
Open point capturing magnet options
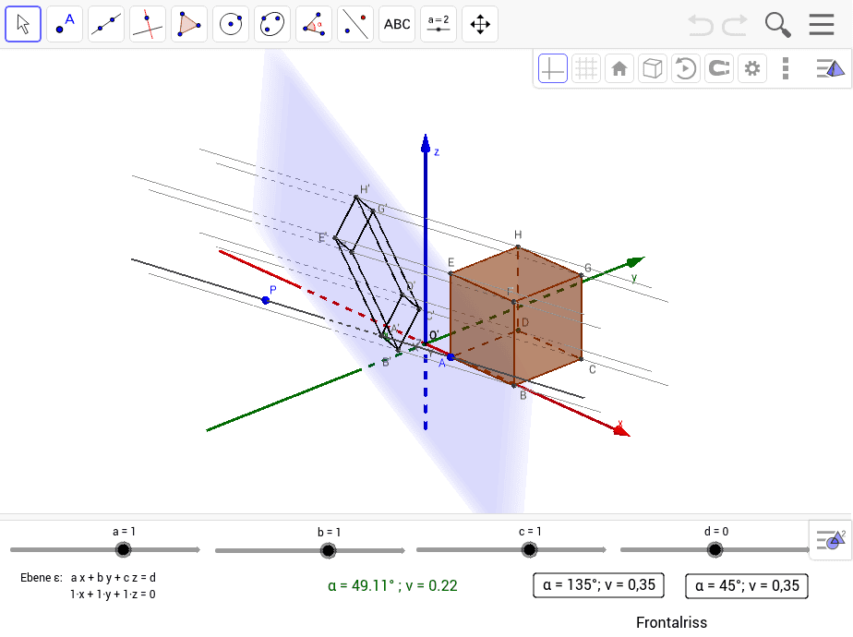(719, 68)
